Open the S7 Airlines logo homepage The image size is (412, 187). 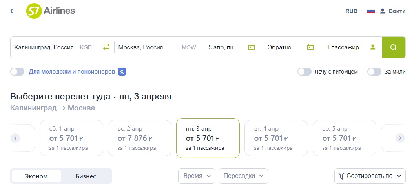(51, 11)
